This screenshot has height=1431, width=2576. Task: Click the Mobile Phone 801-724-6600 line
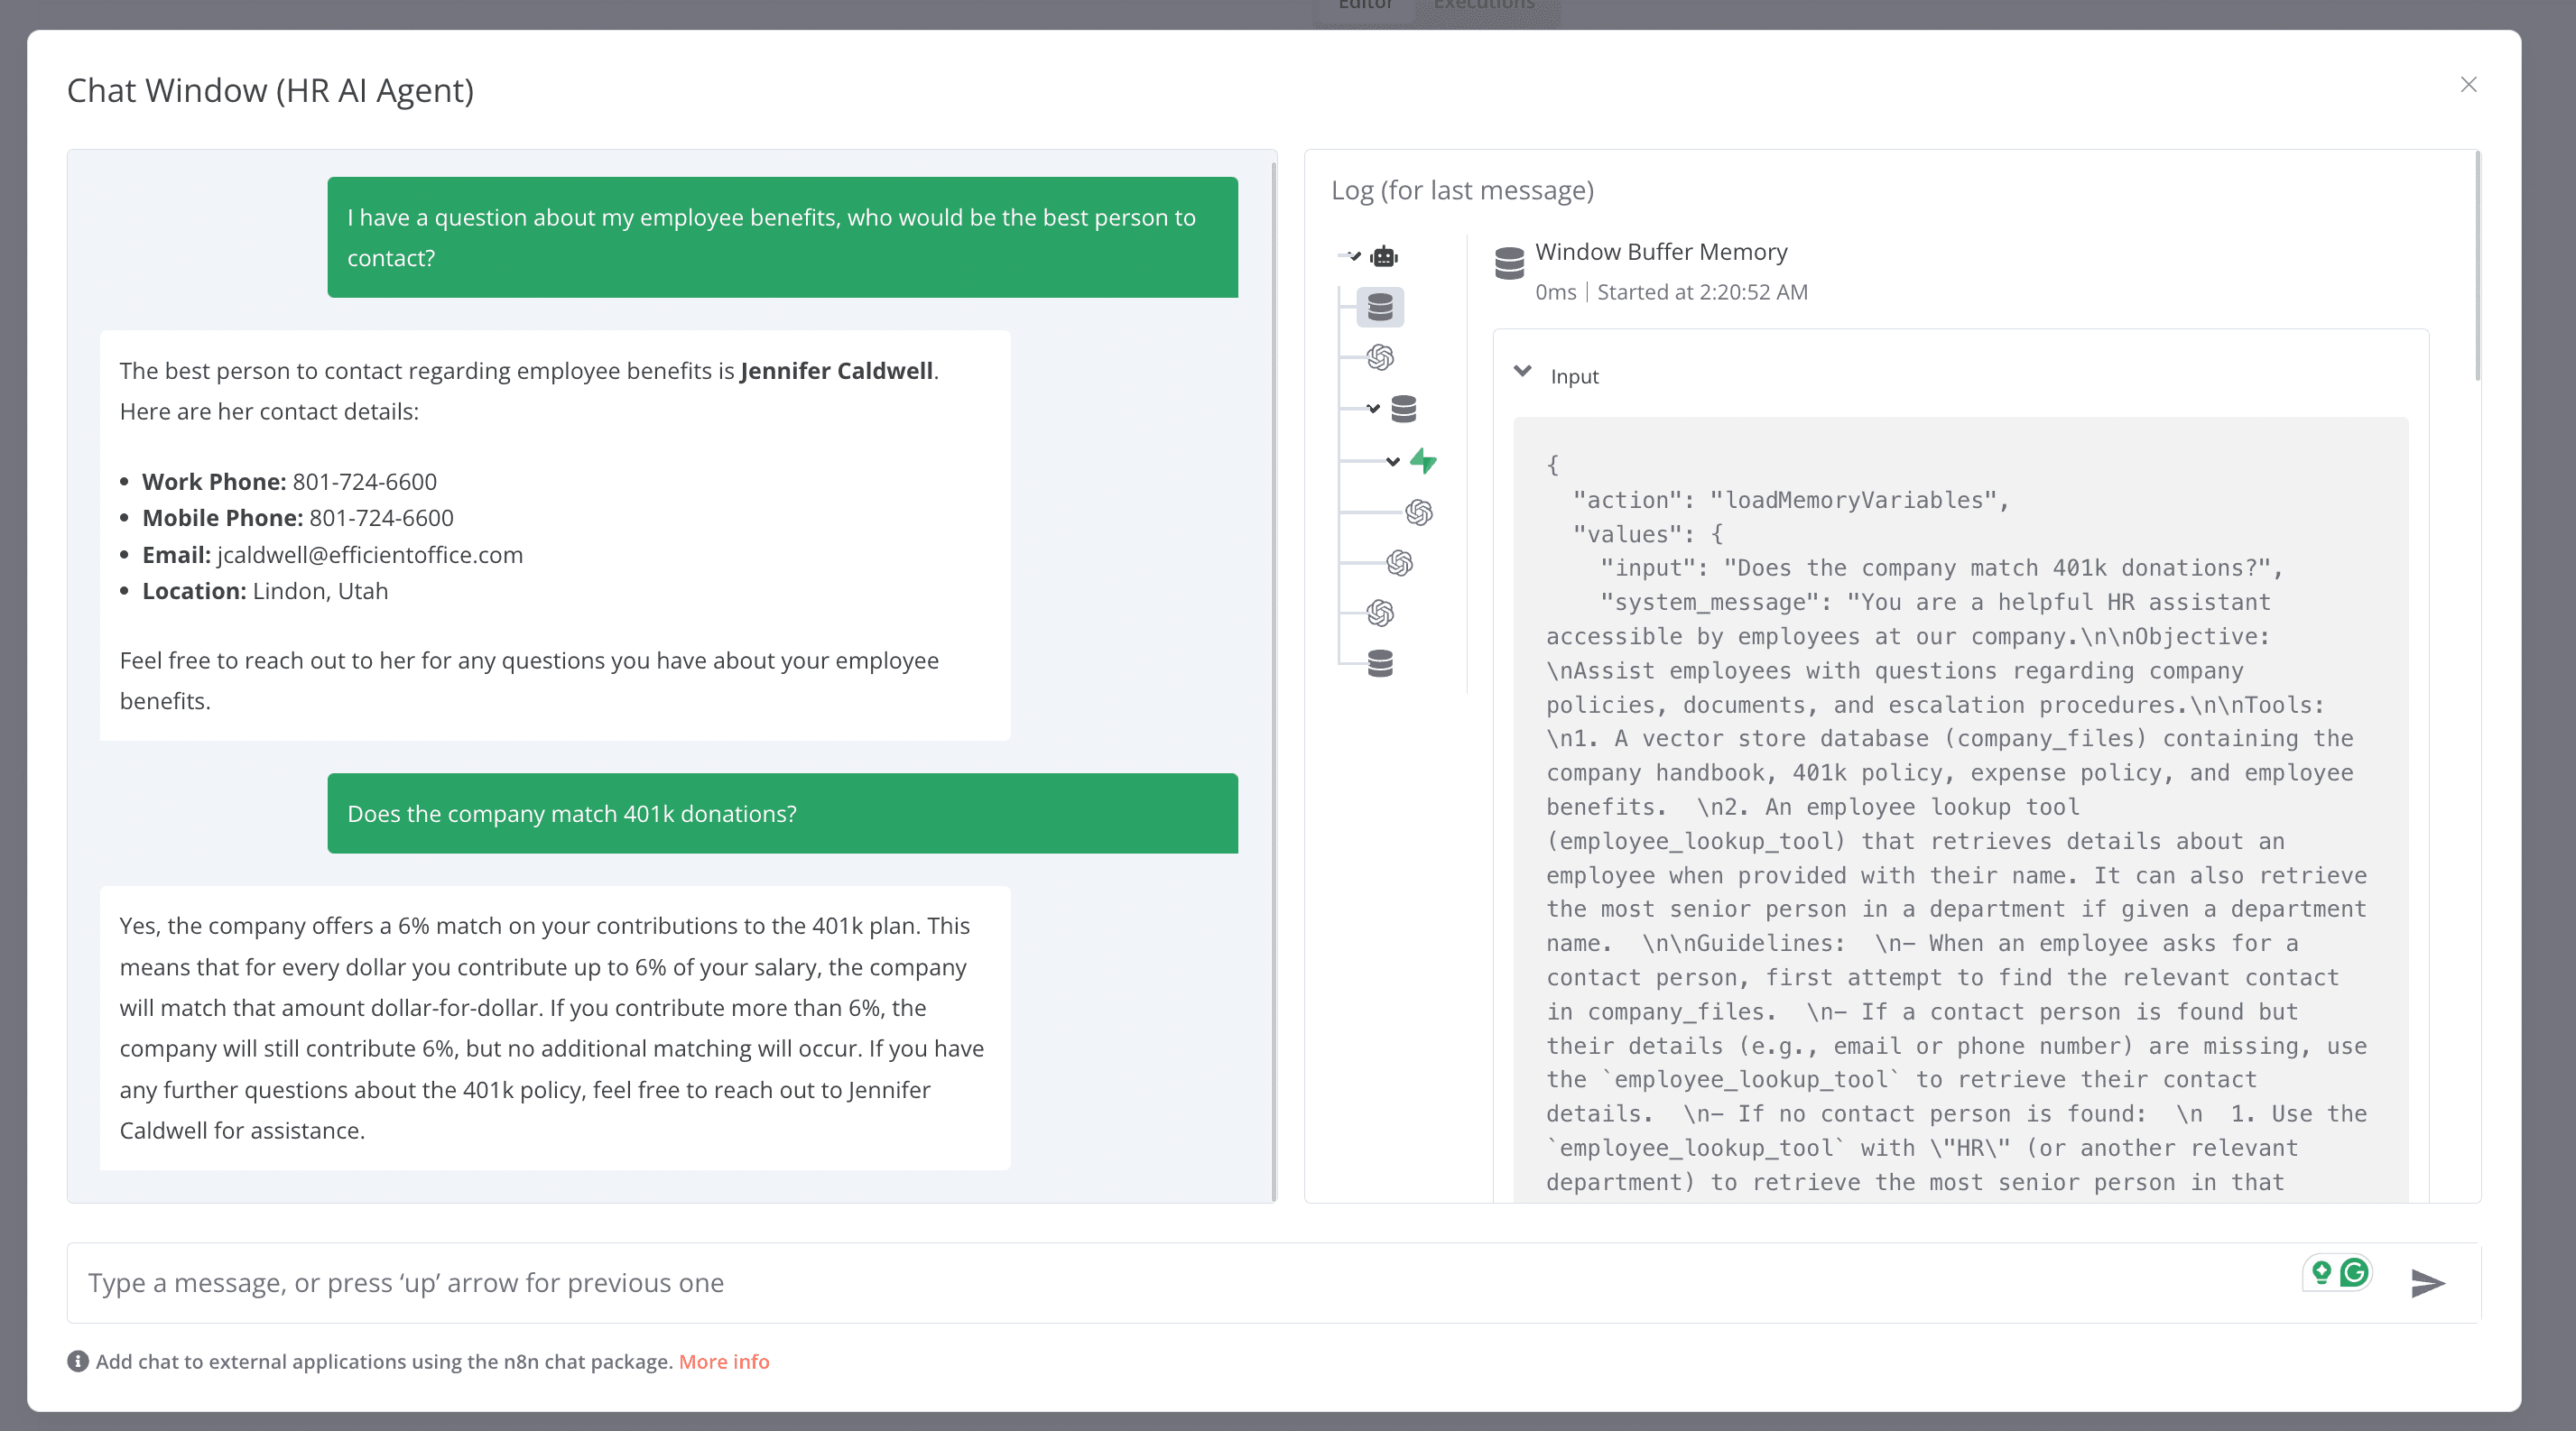(x=298, y=518)
